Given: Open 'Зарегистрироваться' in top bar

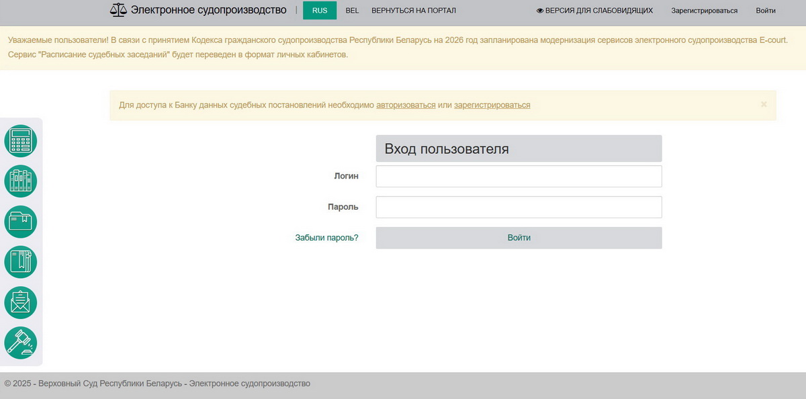Looking at the screenshot, I should point(704,11).
